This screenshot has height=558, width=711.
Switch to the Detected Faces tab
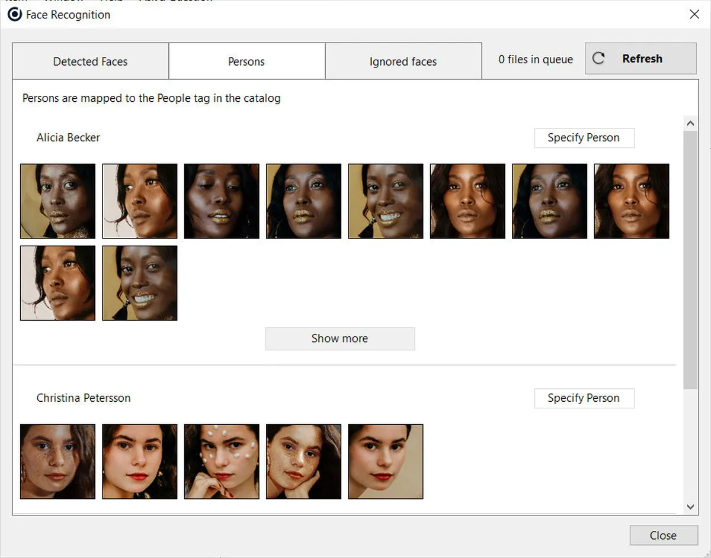90,61
